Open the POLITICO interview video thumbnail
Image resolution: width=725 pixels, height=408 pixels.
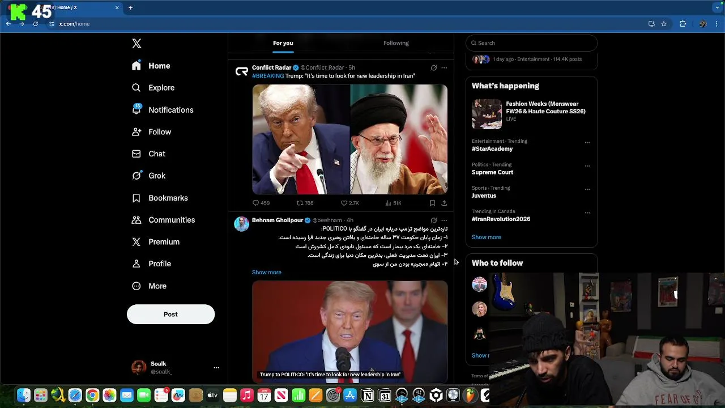tap(349, 331)
